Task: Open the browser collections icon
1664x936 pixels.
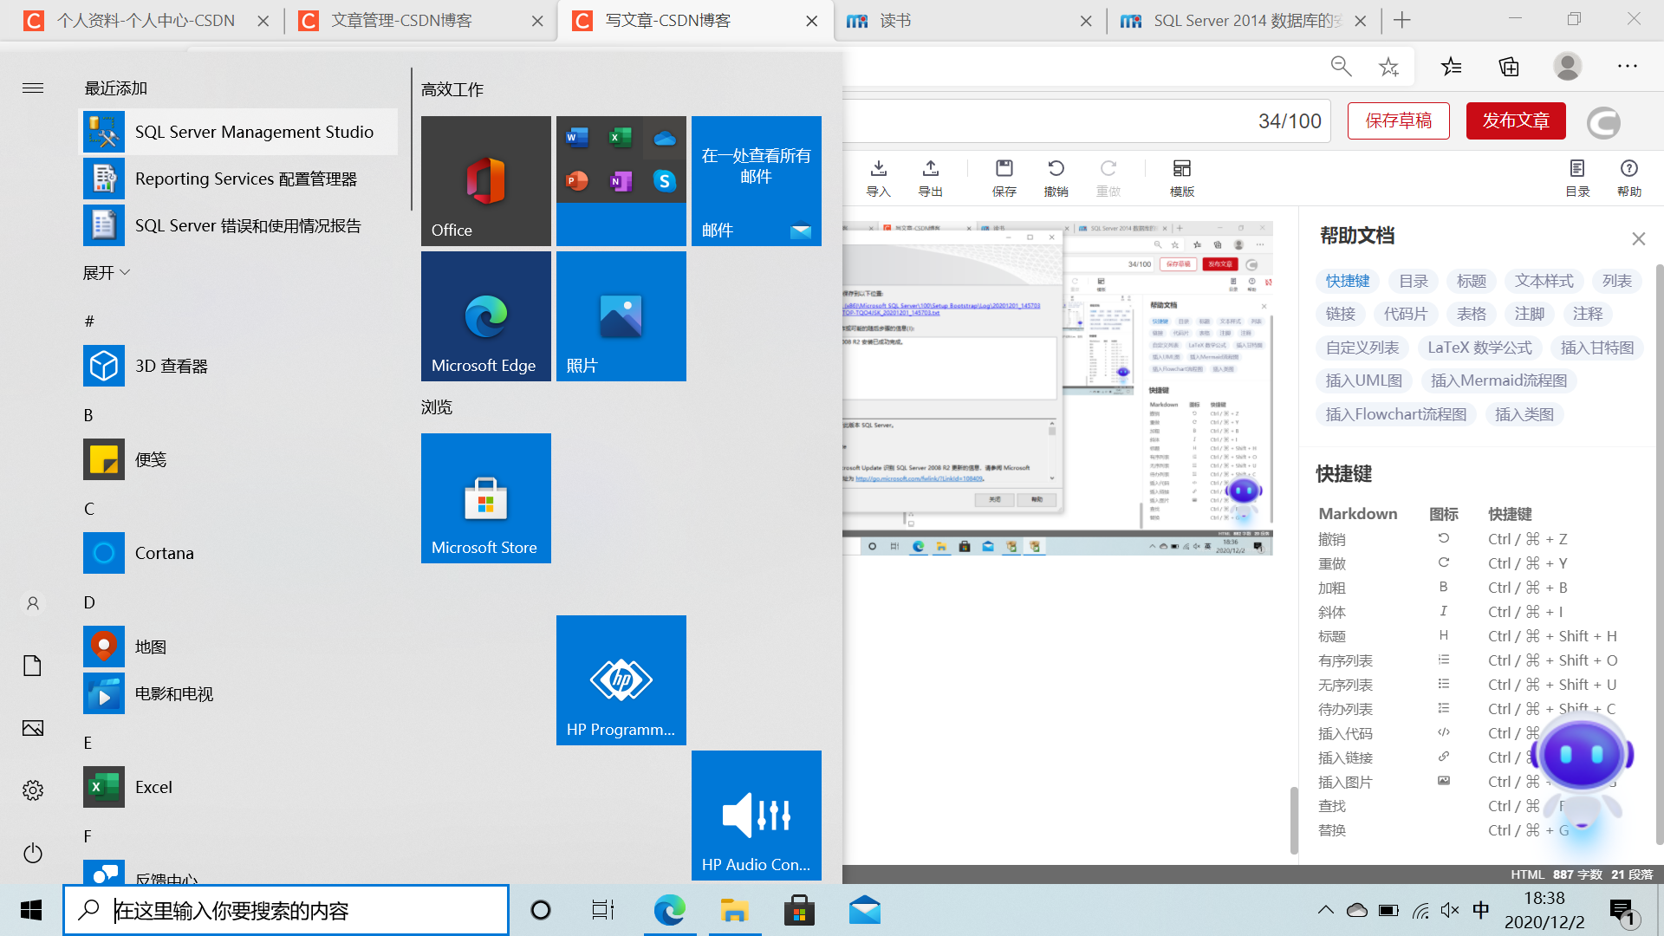Action: 1509,67
